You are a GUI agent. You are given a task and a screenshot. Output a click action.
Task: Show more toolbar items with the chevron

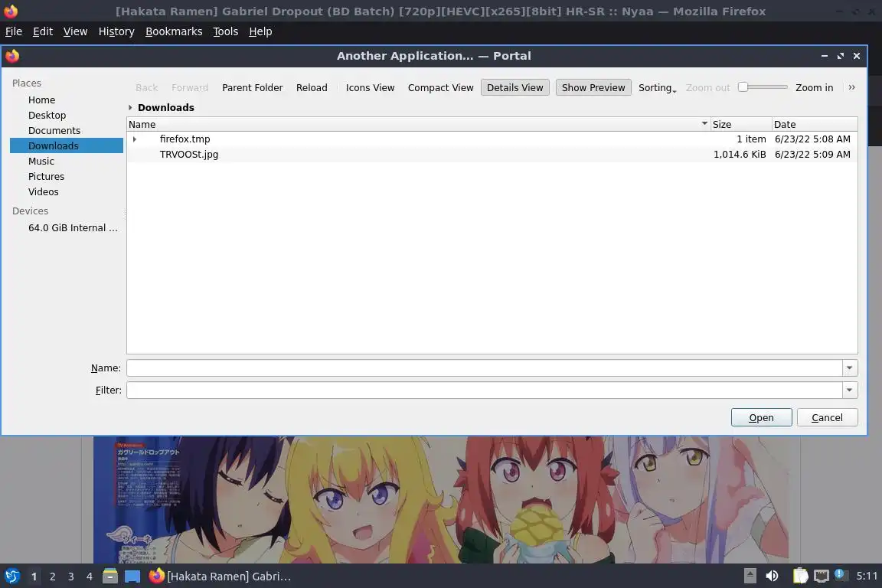click(x=851, y=87)
